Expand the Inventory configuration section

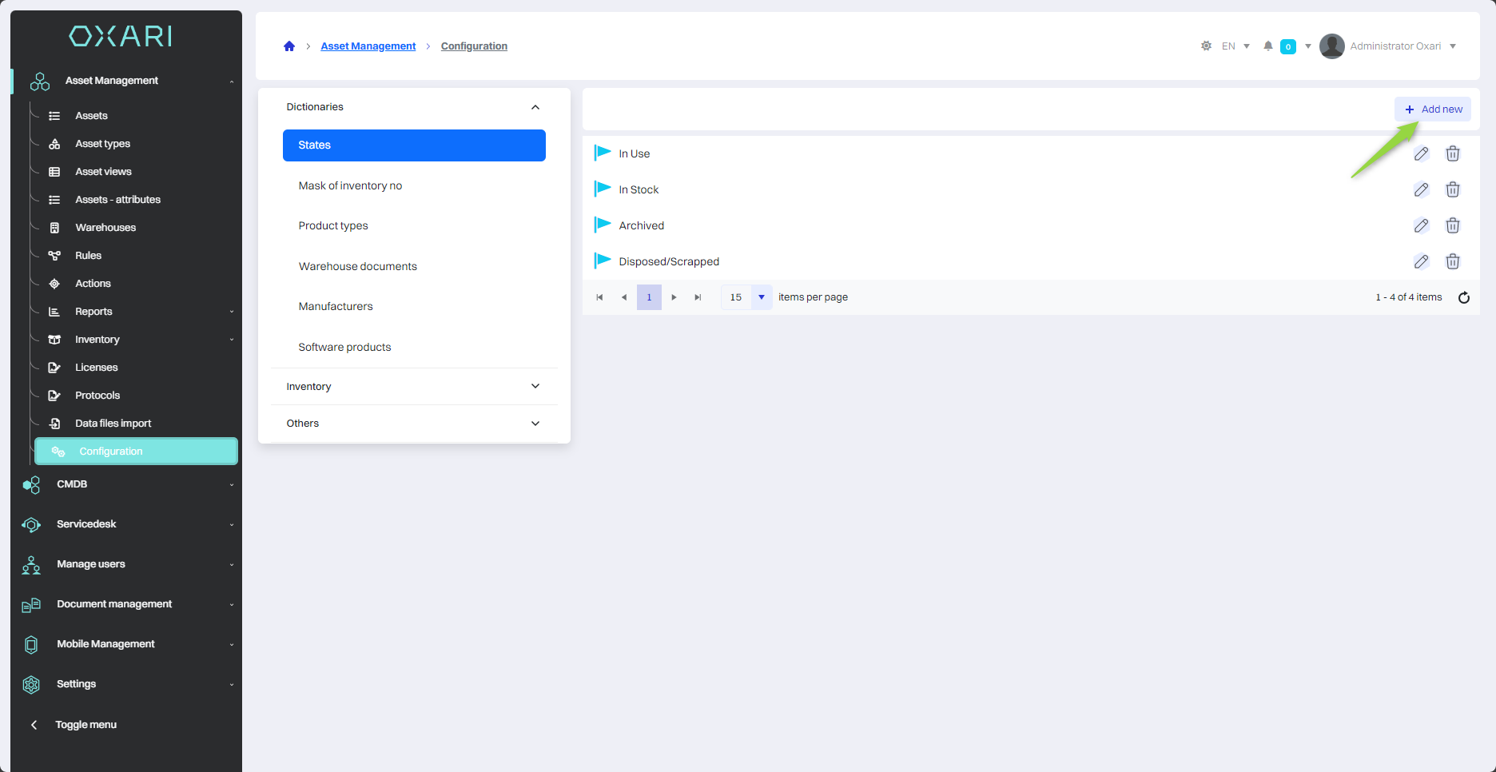535,387
